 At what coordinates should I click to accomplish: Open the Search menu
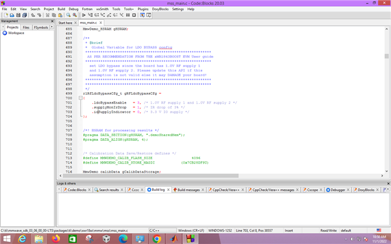[x=35, y=9]
